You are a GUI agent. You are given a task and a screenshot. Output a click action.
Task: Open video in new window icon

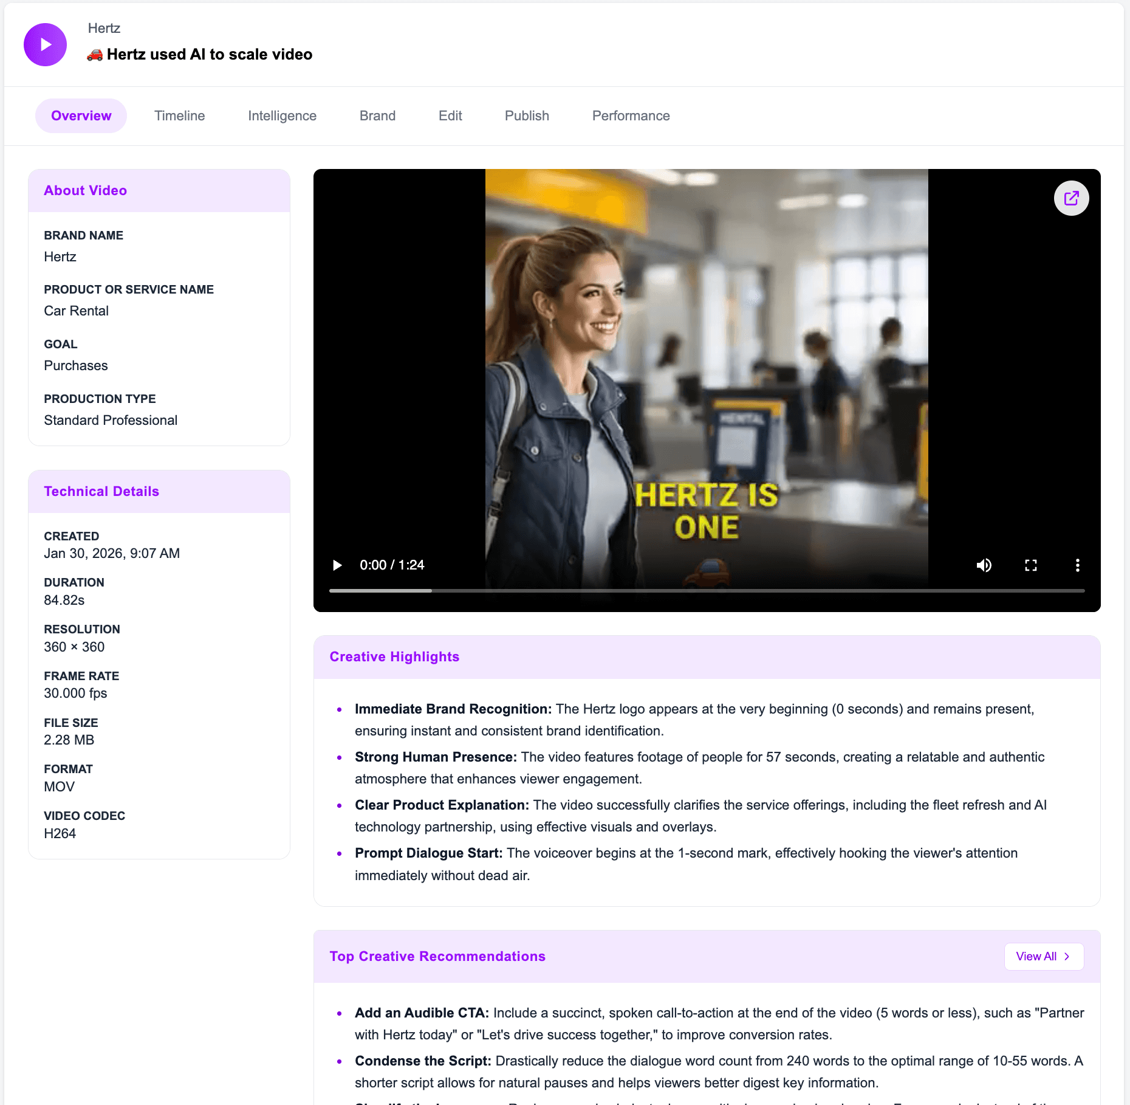(1071, 198)
